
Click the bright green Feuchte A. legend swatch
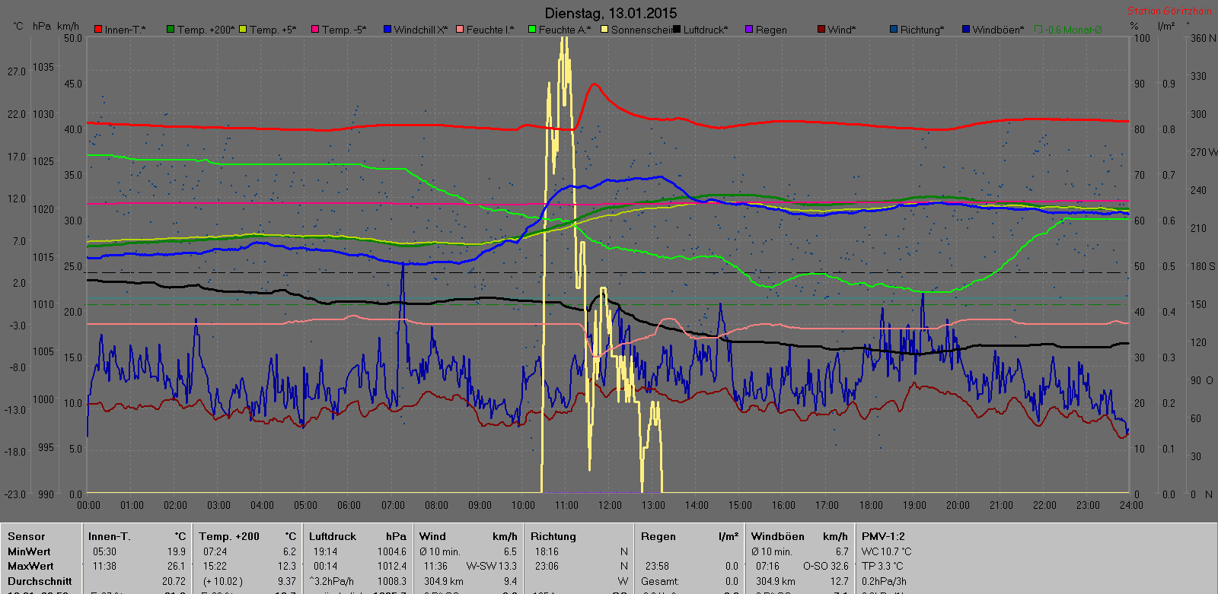[532, 30]
